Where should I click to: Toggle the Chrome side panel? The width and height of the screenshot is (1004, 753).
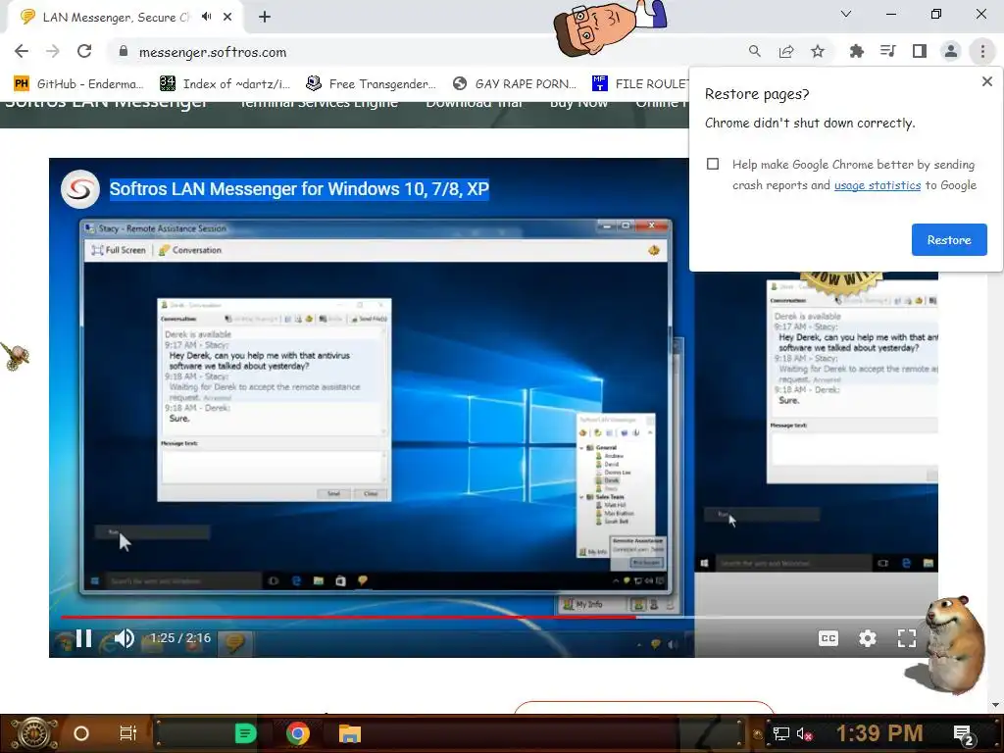[x=920, y=51]
